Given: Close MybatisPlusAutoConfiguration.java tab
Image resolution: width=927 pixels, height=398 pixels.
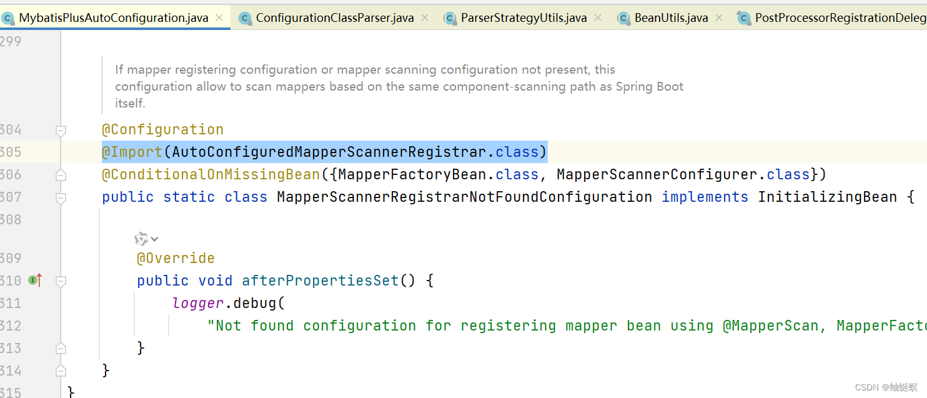Looking at the screenshot, I should 219,17.
